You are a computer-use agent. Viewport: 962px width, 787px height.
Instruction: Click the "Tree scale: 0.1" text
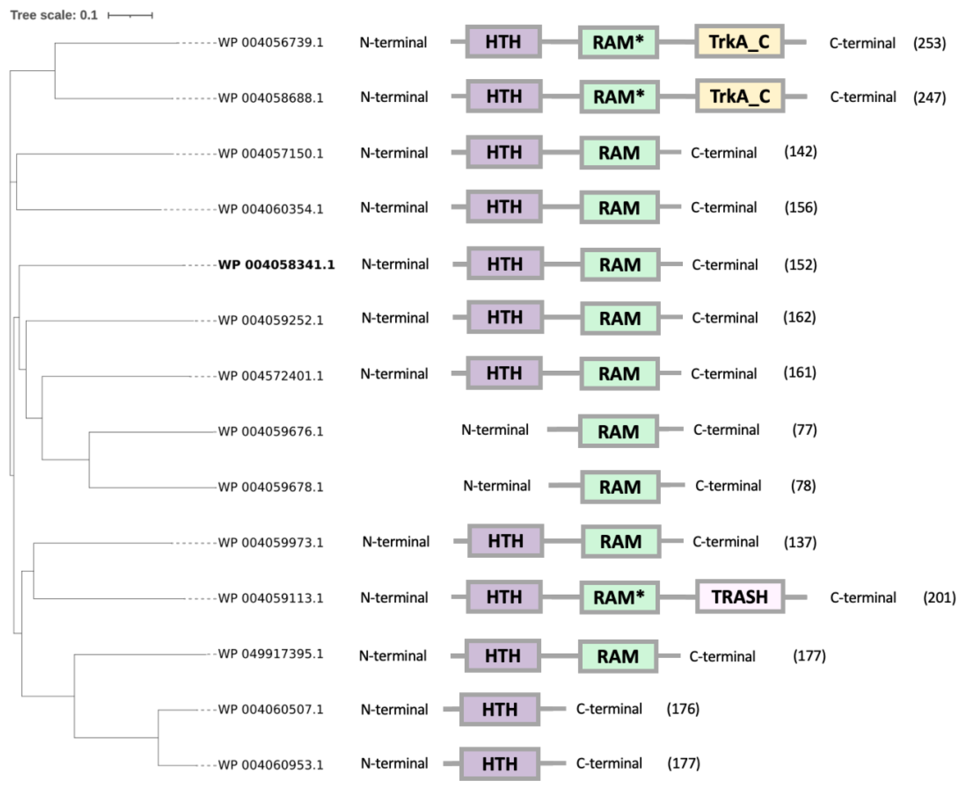[x=54, y=15]
